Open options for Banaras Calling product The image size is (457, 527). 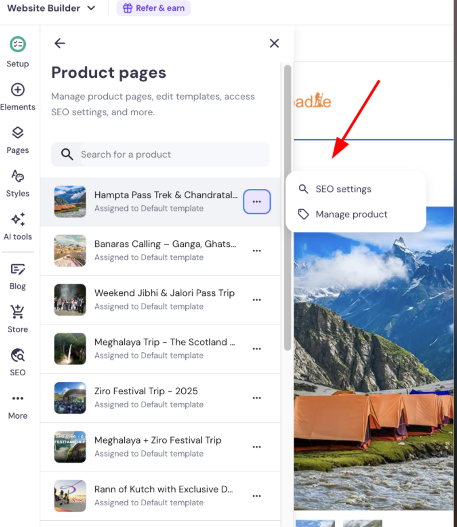(256, 251)
